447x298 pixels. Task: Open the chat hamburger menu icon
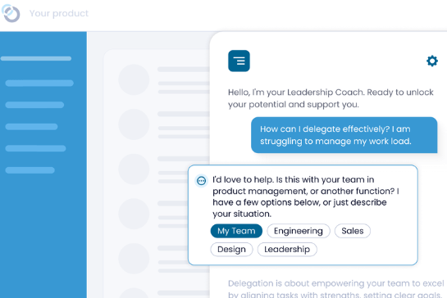point(239,61)
